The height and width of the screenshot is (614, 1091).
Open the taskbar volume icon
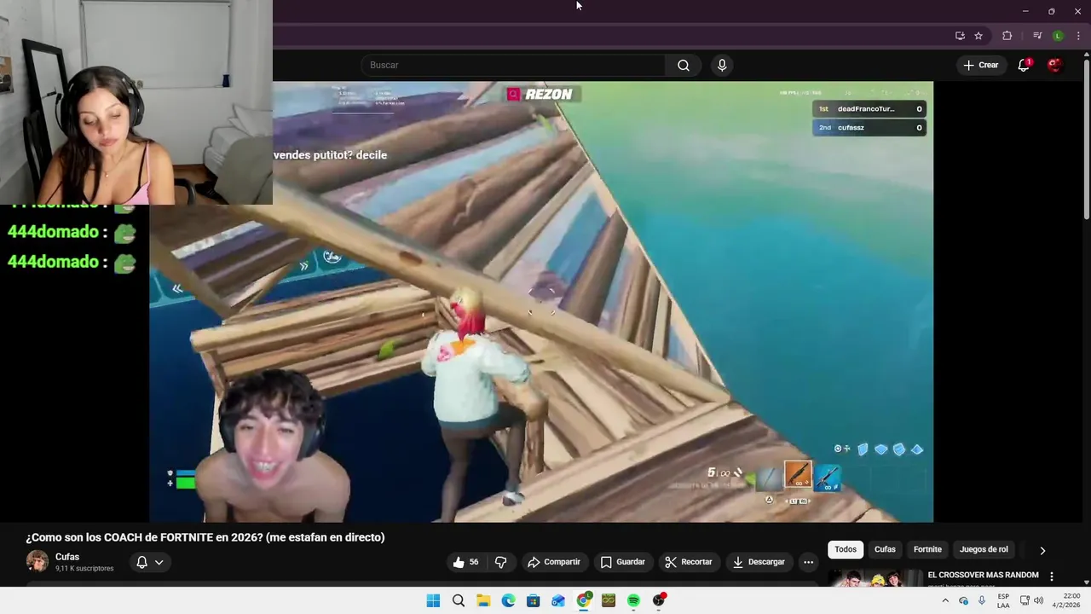click(1038, 600)
